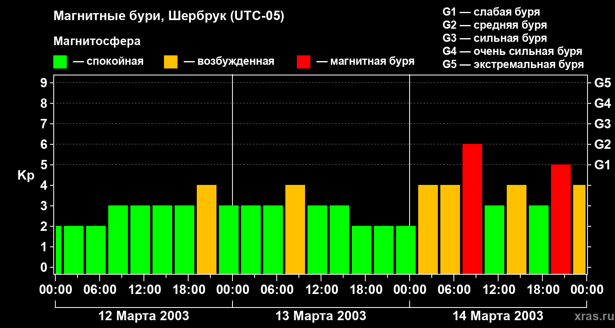615x328 pixels.
Task: Click the «06:00» tick label above 13 Марта
Action: [277, 290]
